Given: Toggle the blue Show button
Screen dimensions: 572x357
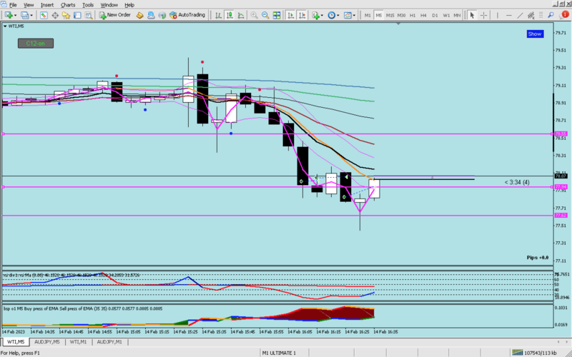Looking at the screenshot, I should pyautogui.click(x=535, y=34).
